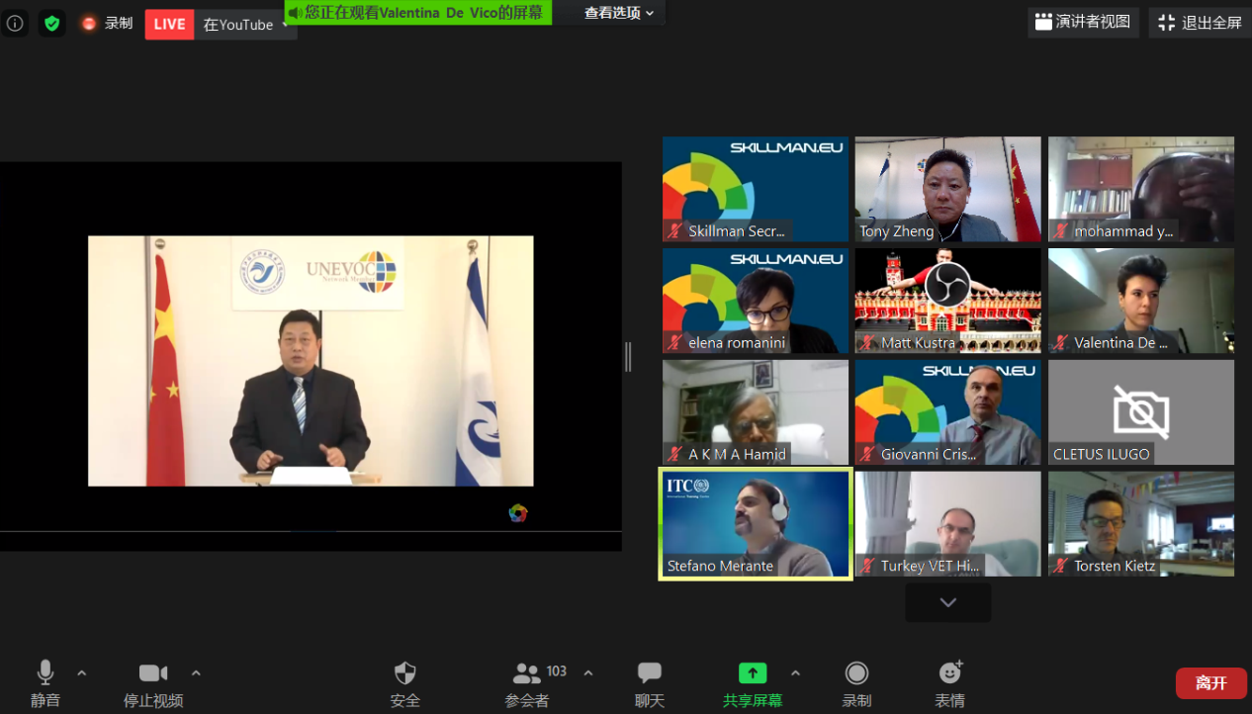Click the red Leave meeting button

pyautogui.click(x=1210, y=683)
